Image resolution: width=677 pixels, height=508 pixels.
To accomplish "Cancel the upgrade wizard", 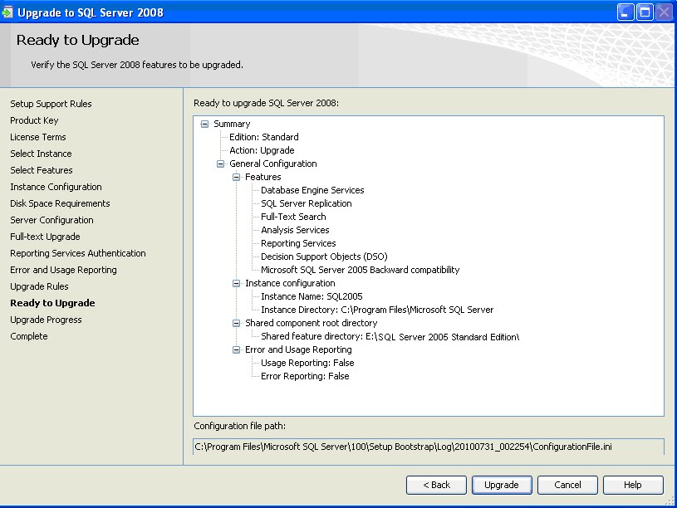I will point(567,485).
